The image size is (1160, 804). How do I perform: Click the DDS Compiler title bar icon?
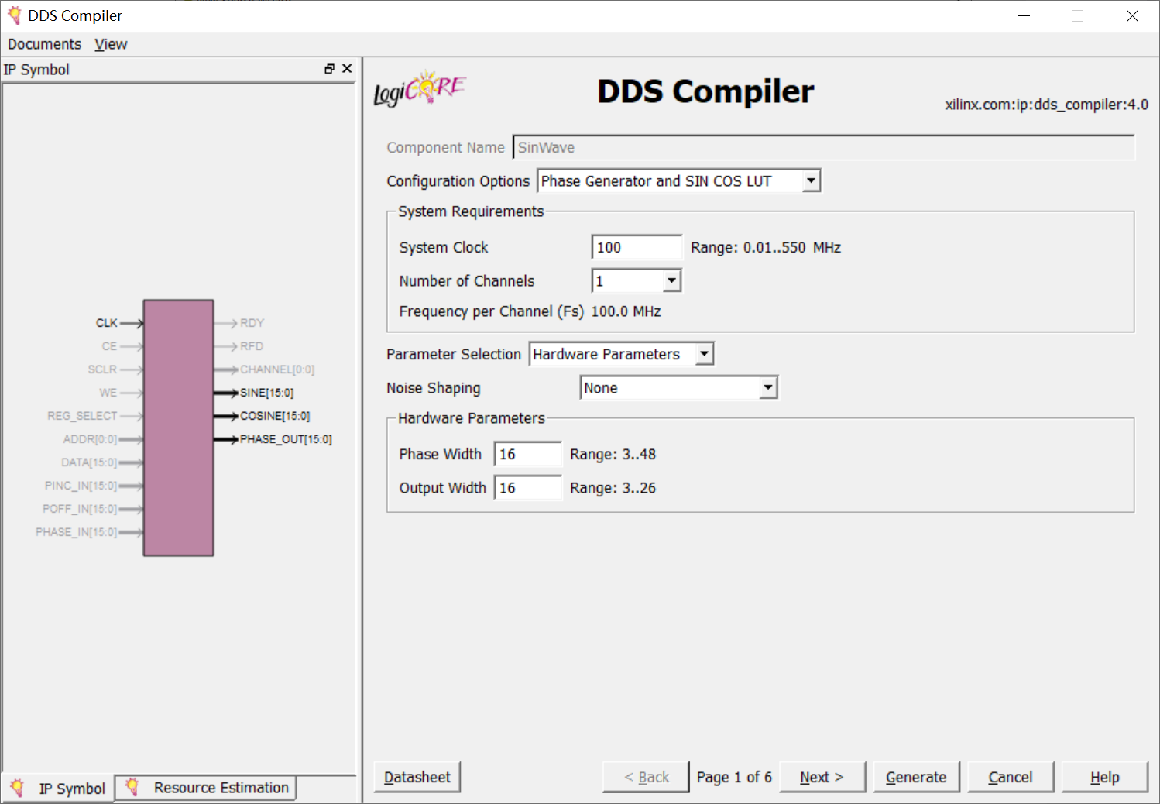[x=14, y=15]
